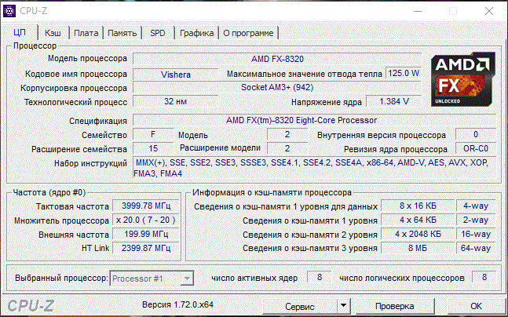Screen dimensions: 508x317
Task: Go to the SPD tab
Action: (x=158, y=33)
